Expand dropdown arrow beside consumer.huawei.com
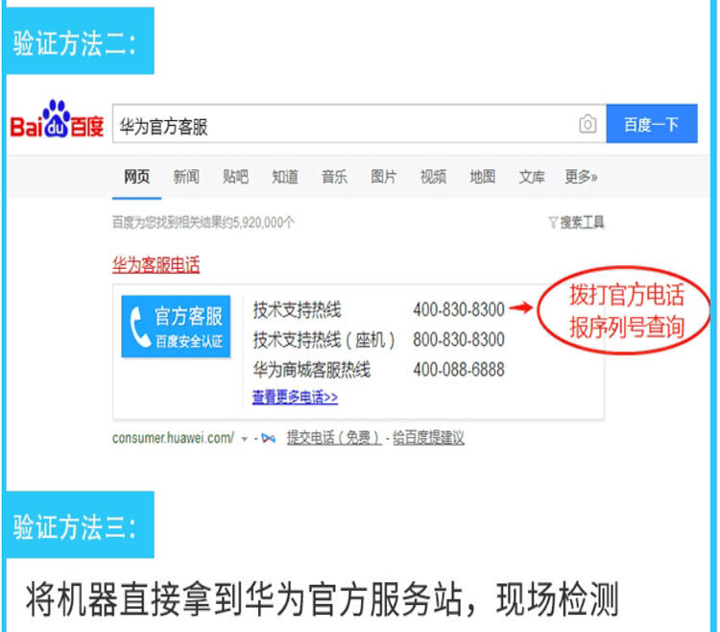Viewport: 720px width, 632px height. 244,440
